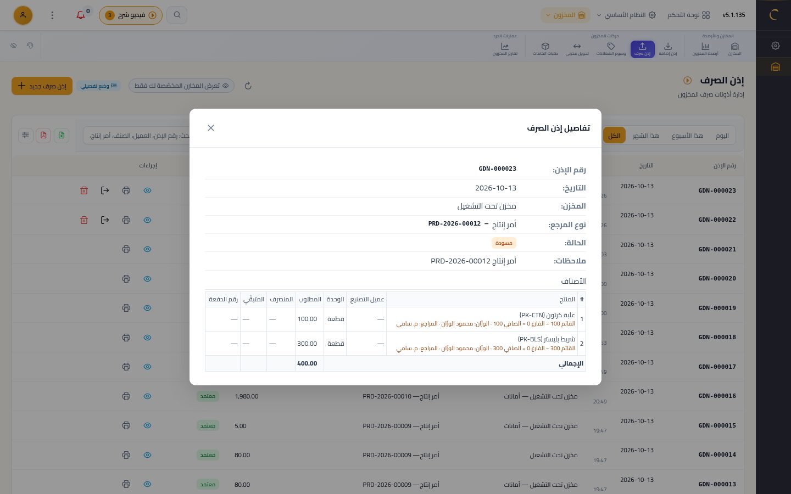
Task: Open the فيديو شرح tutorial video button
Action: tap(131, 15)
